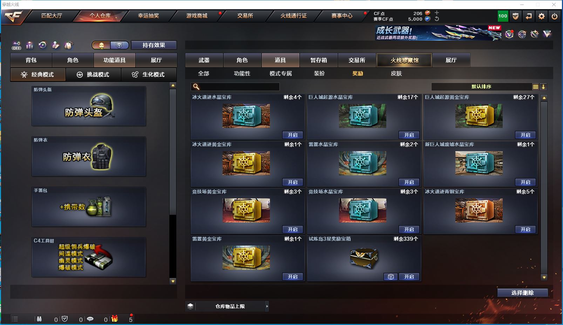
Task: Click the replay history icon
Action: [42, 45]
